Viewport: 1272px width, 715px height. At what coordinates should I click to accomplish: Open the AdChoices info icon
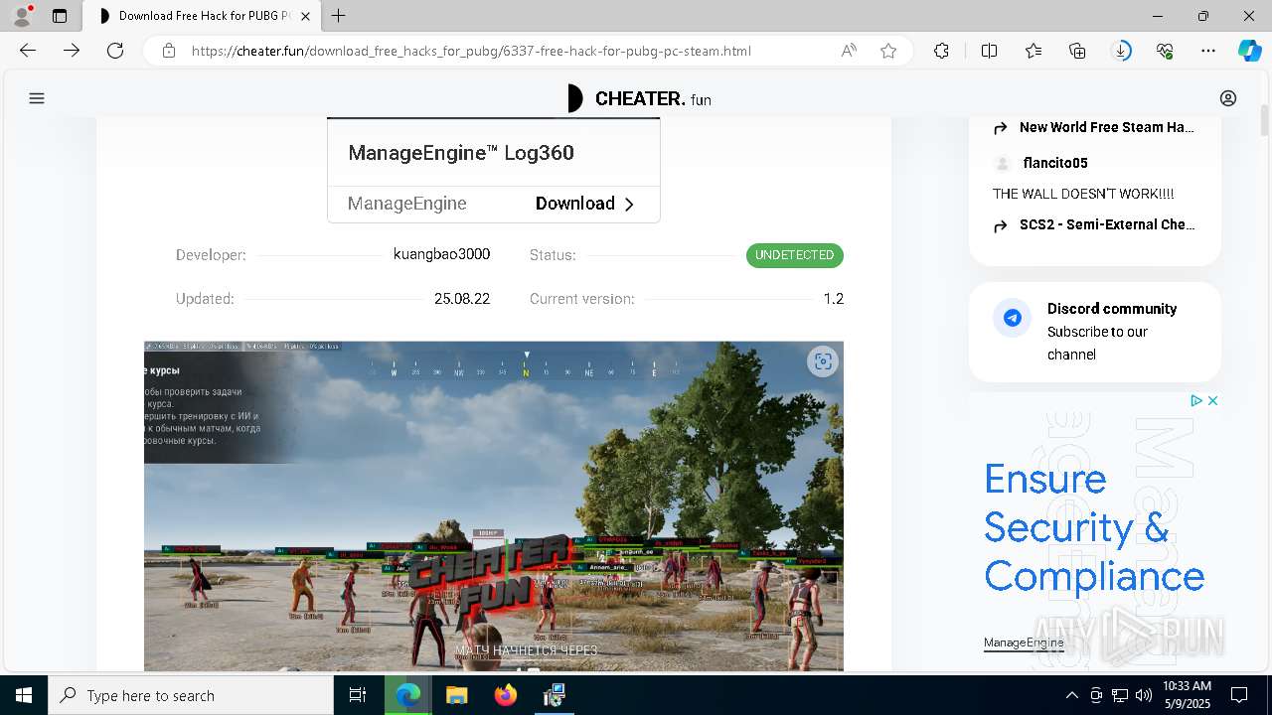coord(1197,400)
